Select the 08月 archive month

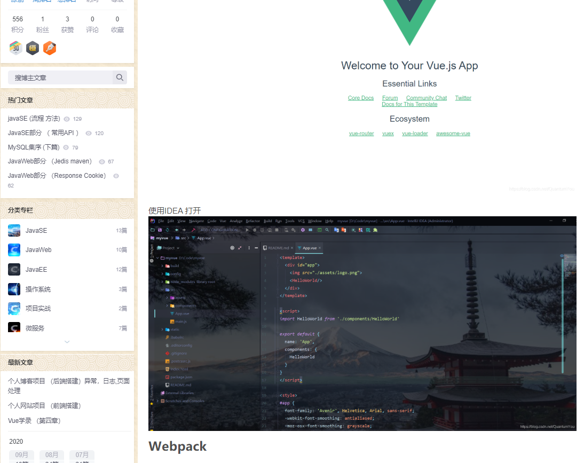click(x=52, y=455)
